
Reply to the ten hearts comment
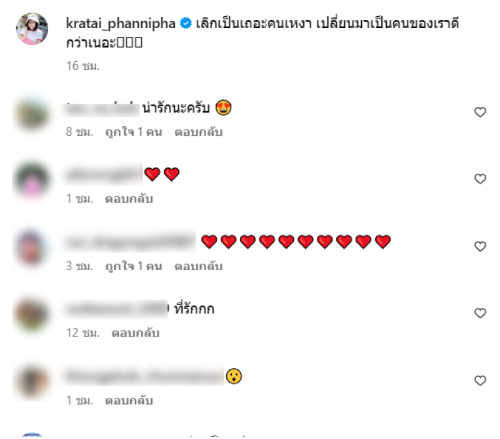coord(198,266)
